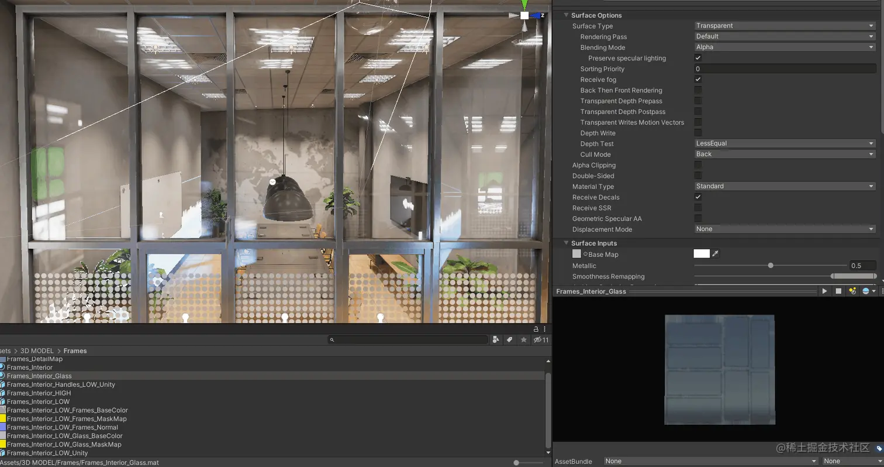Open Surface Type dropdown showing Transparent

pyautogui.click(x=785, y=26)
